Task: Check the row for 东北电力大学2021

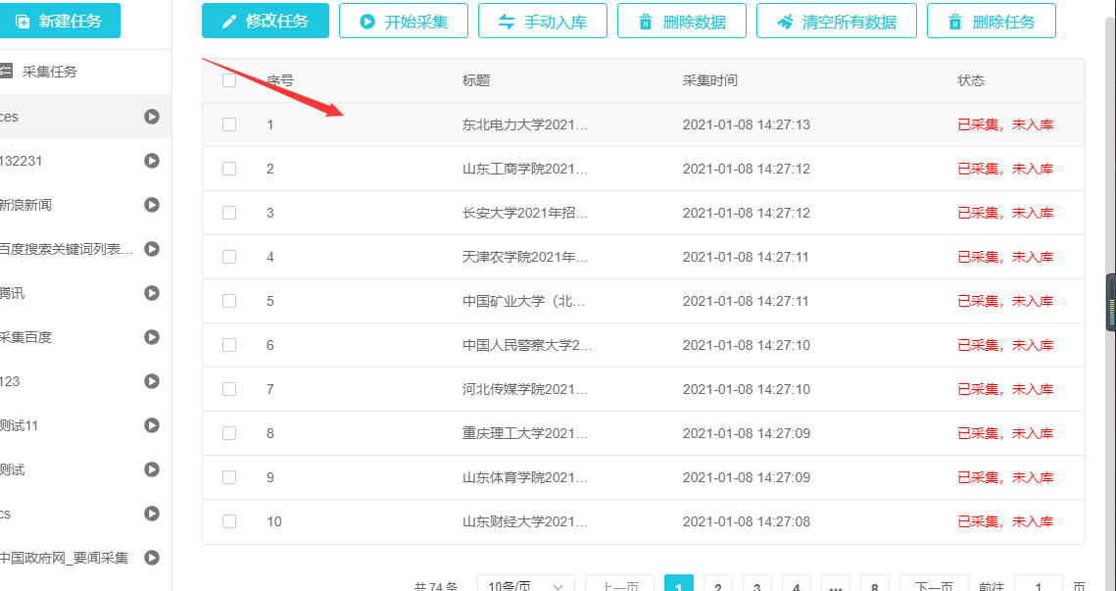Action: pyautogui.click(x=229, y=124)
